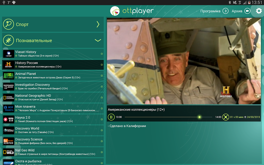
Task: Select the Investigation Discovery channel
Action: point(53,87)
